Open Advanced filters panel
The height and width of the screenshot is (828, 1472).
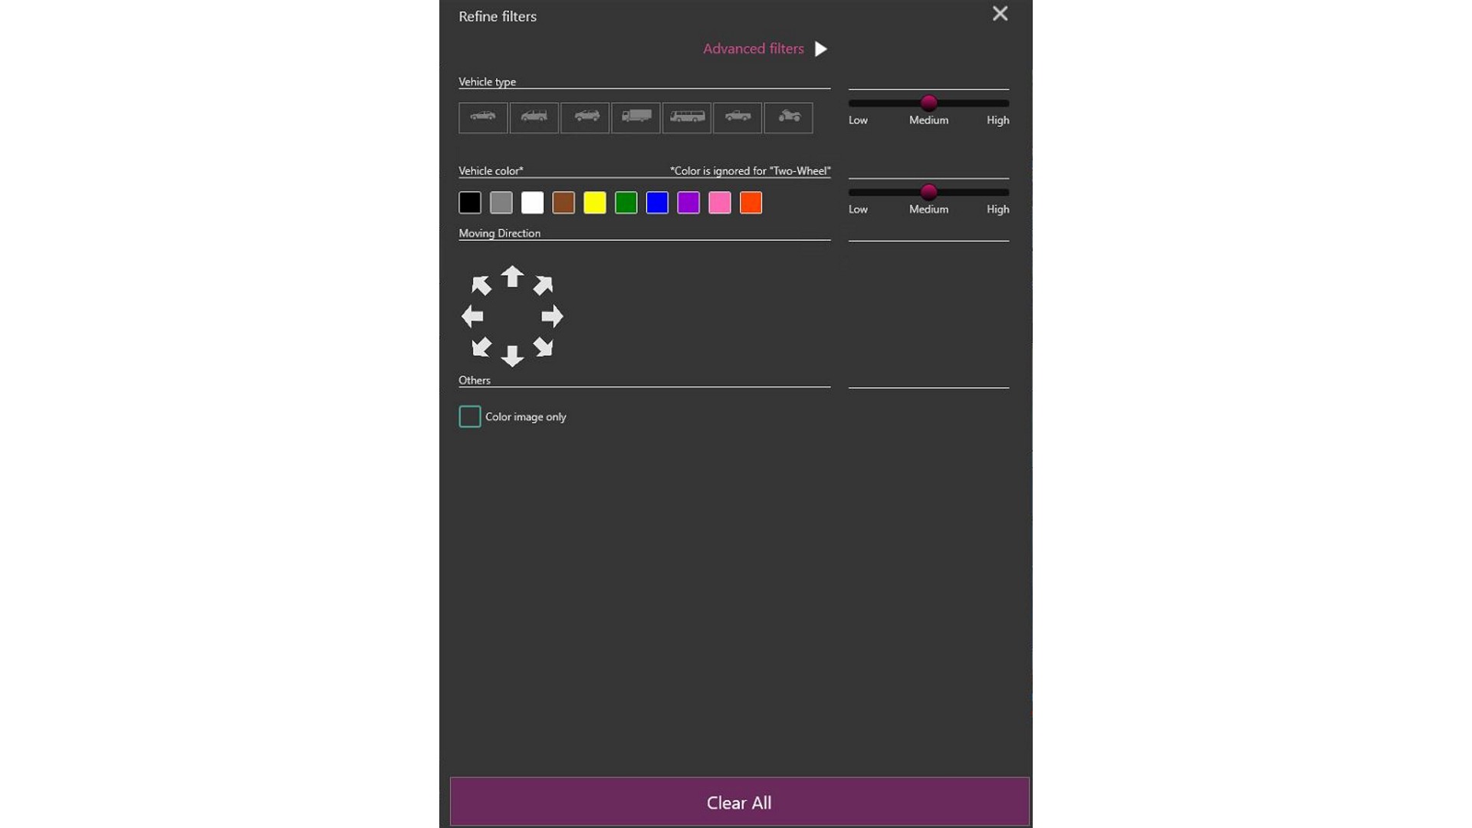pos(764,48)
